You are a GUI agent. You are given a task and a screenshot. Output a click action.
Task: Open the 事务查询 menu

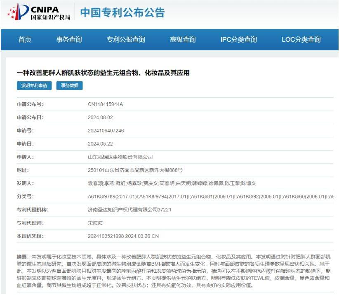69,39
